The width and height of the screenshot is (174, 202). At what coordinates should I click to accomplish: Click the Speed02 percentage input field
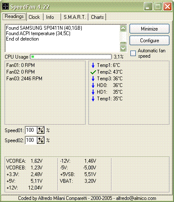click(x=31, y=140)
